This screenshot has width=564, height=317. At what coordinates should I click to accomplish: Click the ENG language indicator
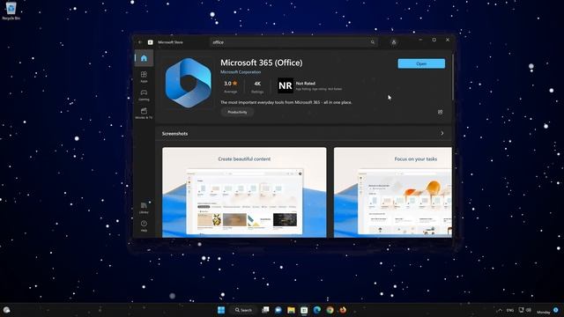tap(510, 310)
